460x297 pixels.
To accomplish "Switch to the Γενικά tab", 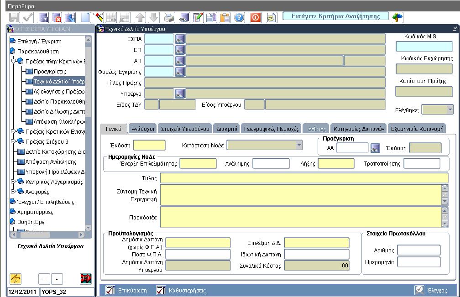I will (114, 129).
